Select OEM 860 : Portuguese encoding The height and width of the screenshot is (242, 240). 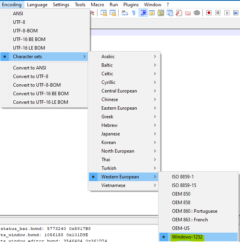pos(198,211)
